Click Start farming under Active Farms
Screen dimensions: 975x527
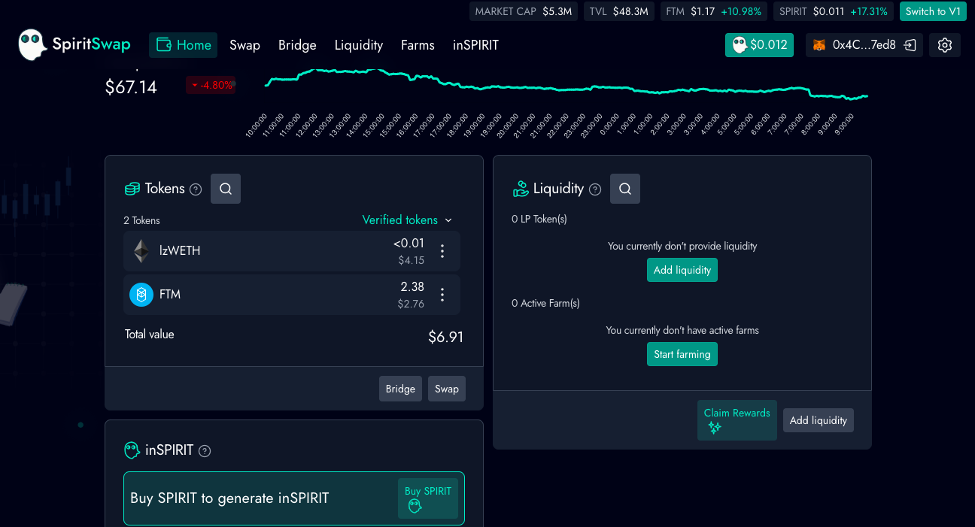(x=682, y=354)
